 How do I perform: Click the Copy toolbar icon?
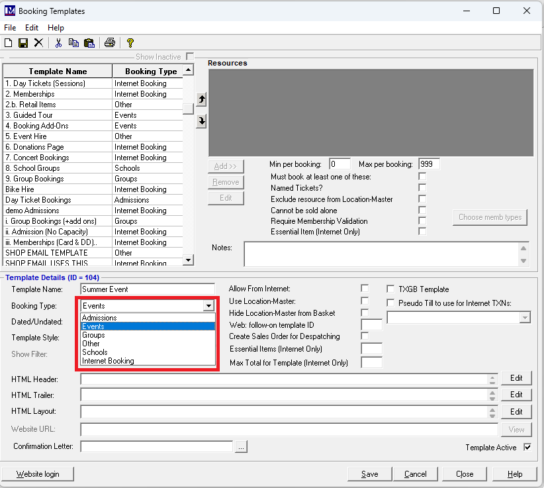(x=73, y=43)
